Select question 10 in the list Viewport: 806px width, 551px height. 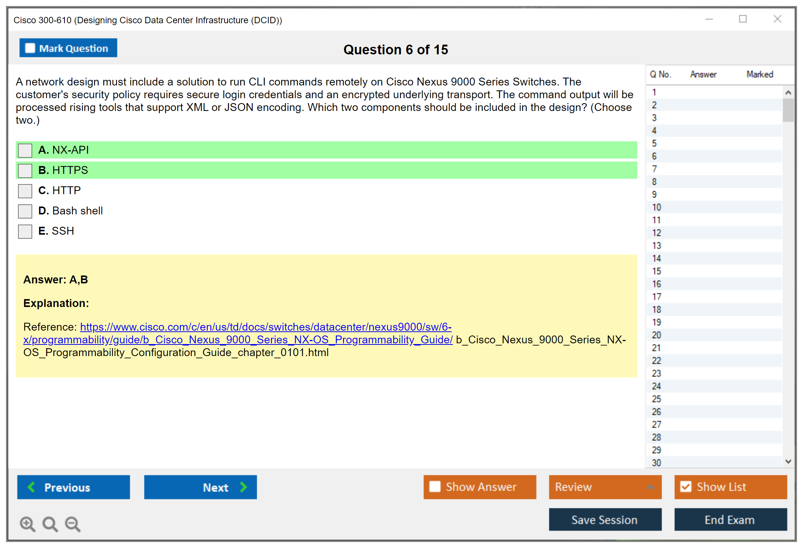[x=656, y=207]
